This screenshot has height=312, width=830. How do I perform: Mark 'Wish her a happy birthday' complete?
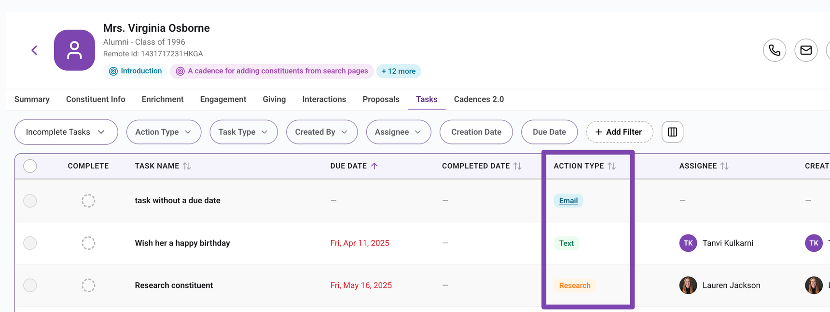tap(88, 243)
